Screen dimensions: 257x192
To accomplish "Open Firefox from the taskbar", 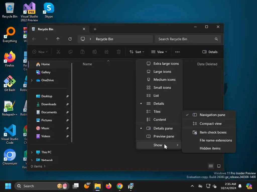I will 108,186.
